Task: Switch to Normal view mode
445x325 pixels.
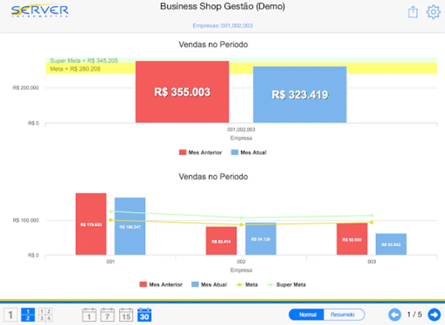Action: pyautogui.click(x=307, y=315)
